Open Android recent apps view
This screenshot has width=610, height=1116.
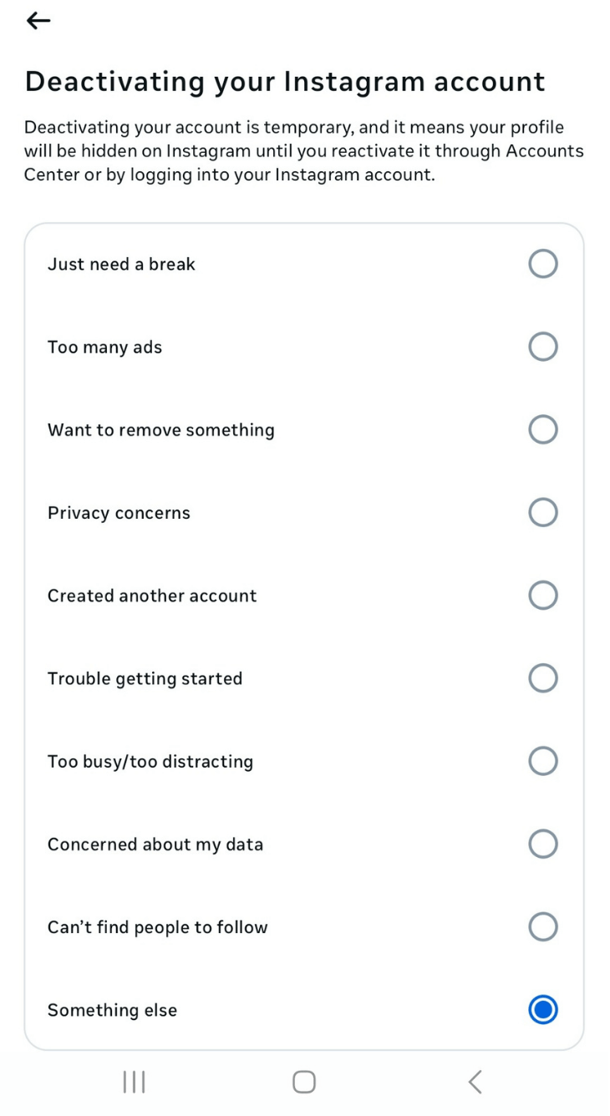coord(134,1082)
